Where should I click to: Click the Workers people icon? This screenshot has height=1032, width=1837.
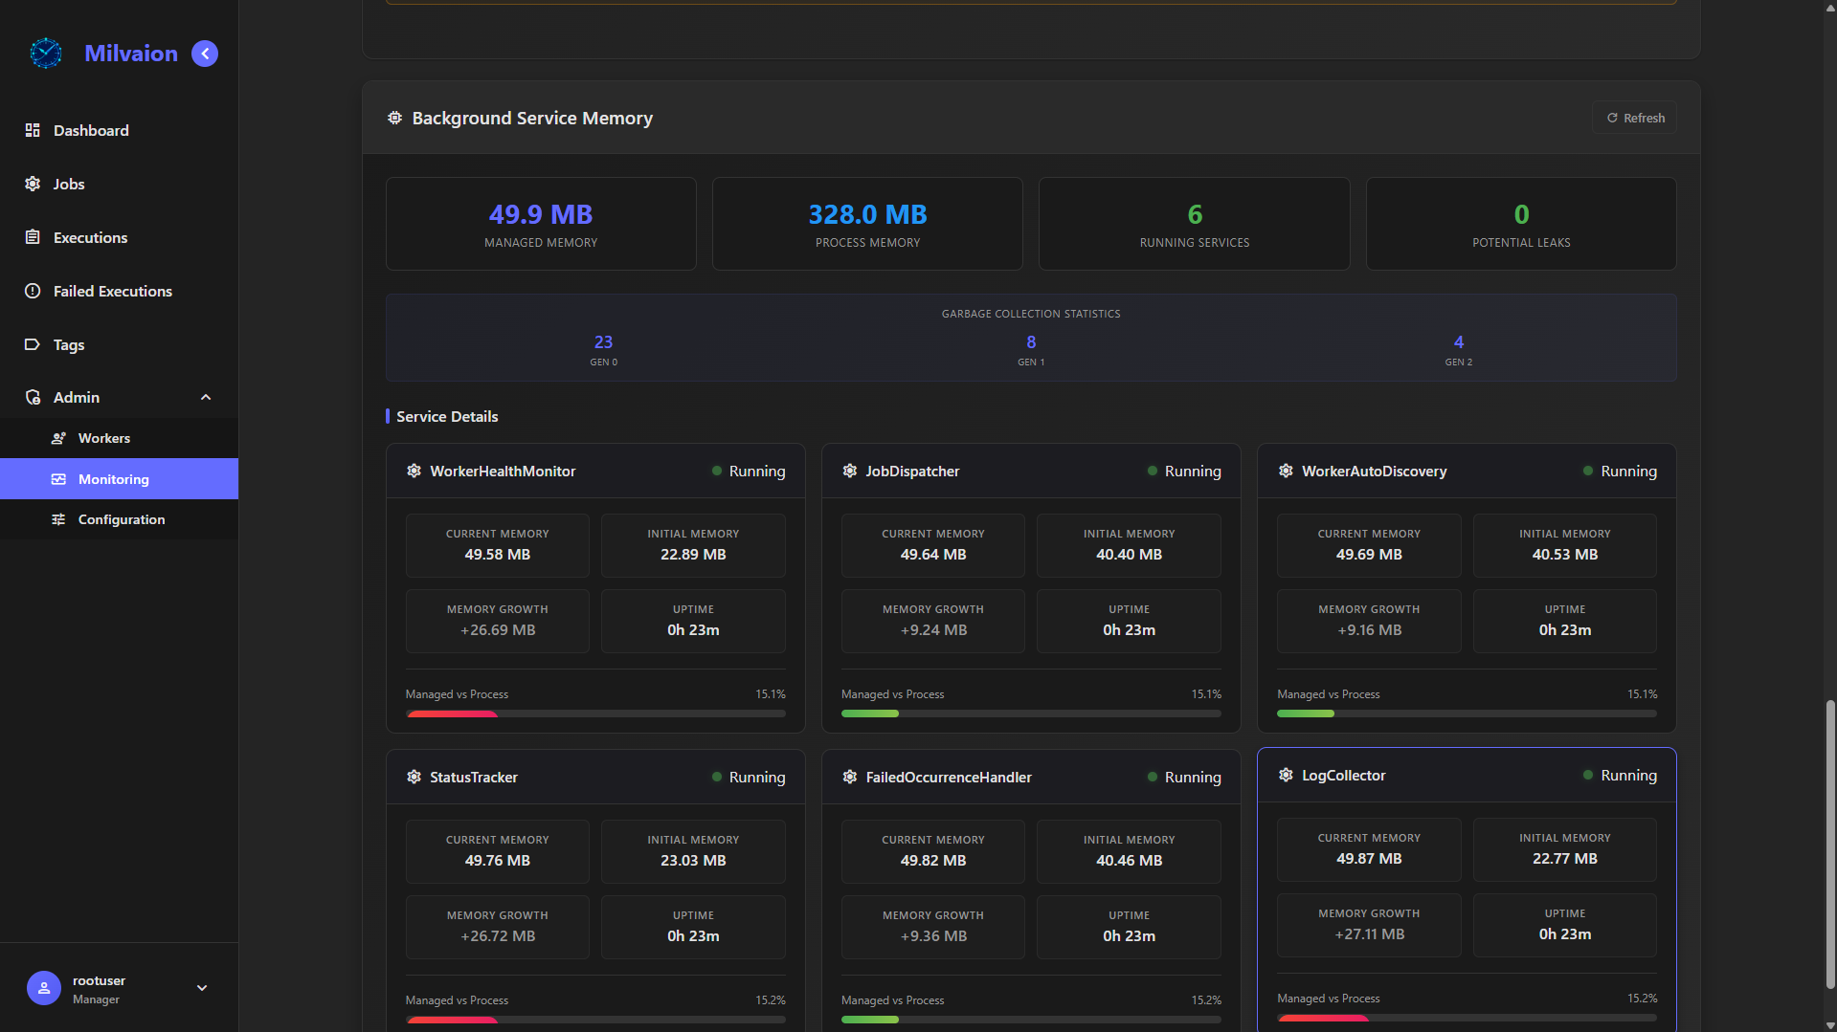pos(58,438)
